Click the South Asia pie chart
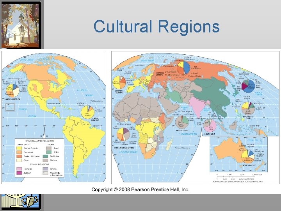 pos(210,125)
